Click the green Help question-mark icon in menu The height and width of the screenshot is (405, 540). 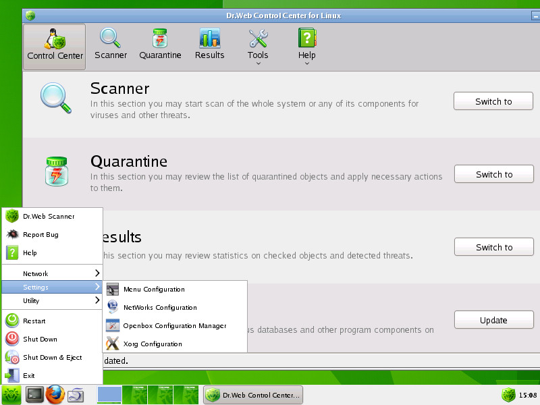coord(12,252)
